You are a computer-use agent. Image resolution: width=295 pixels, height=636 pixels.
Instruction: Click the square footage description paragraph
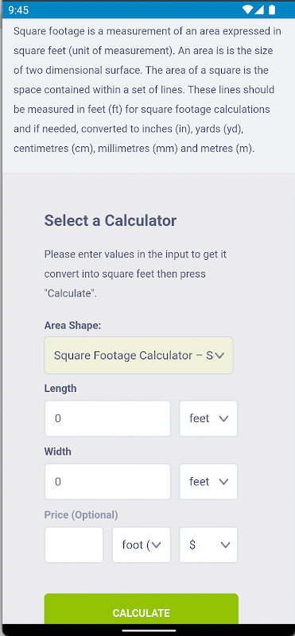[x=147, y=90]
